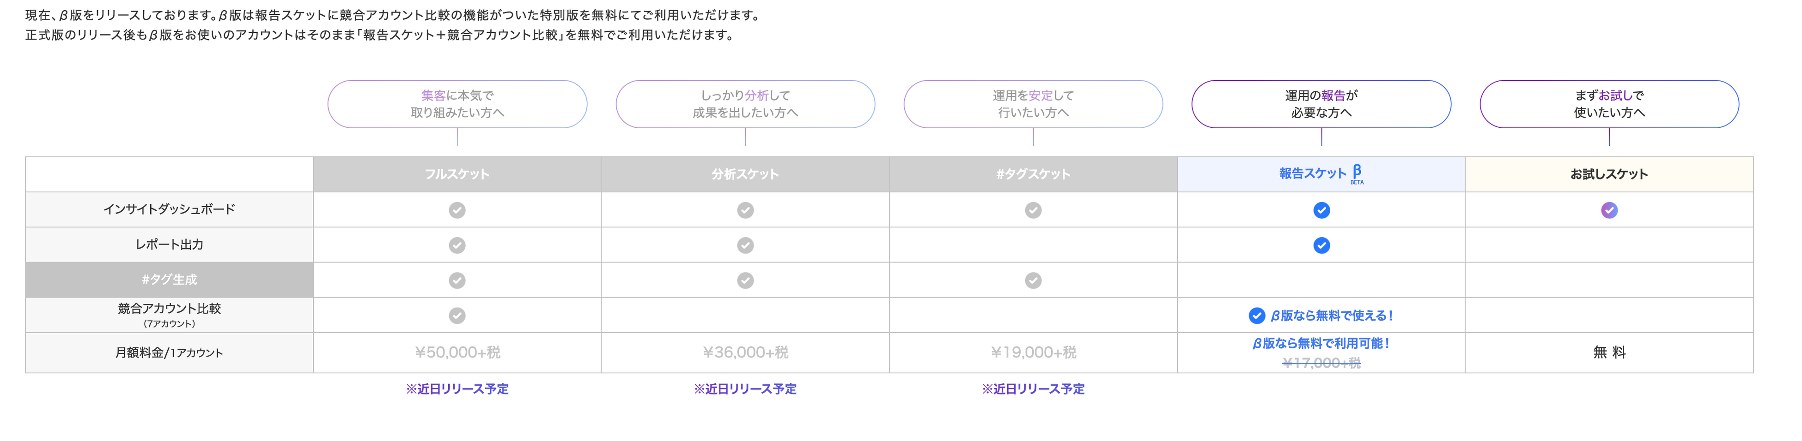Click お試しスケット purple insight dashboard checkmark
Viewport: 1802px width, 441px height.
coord(1609,210)
